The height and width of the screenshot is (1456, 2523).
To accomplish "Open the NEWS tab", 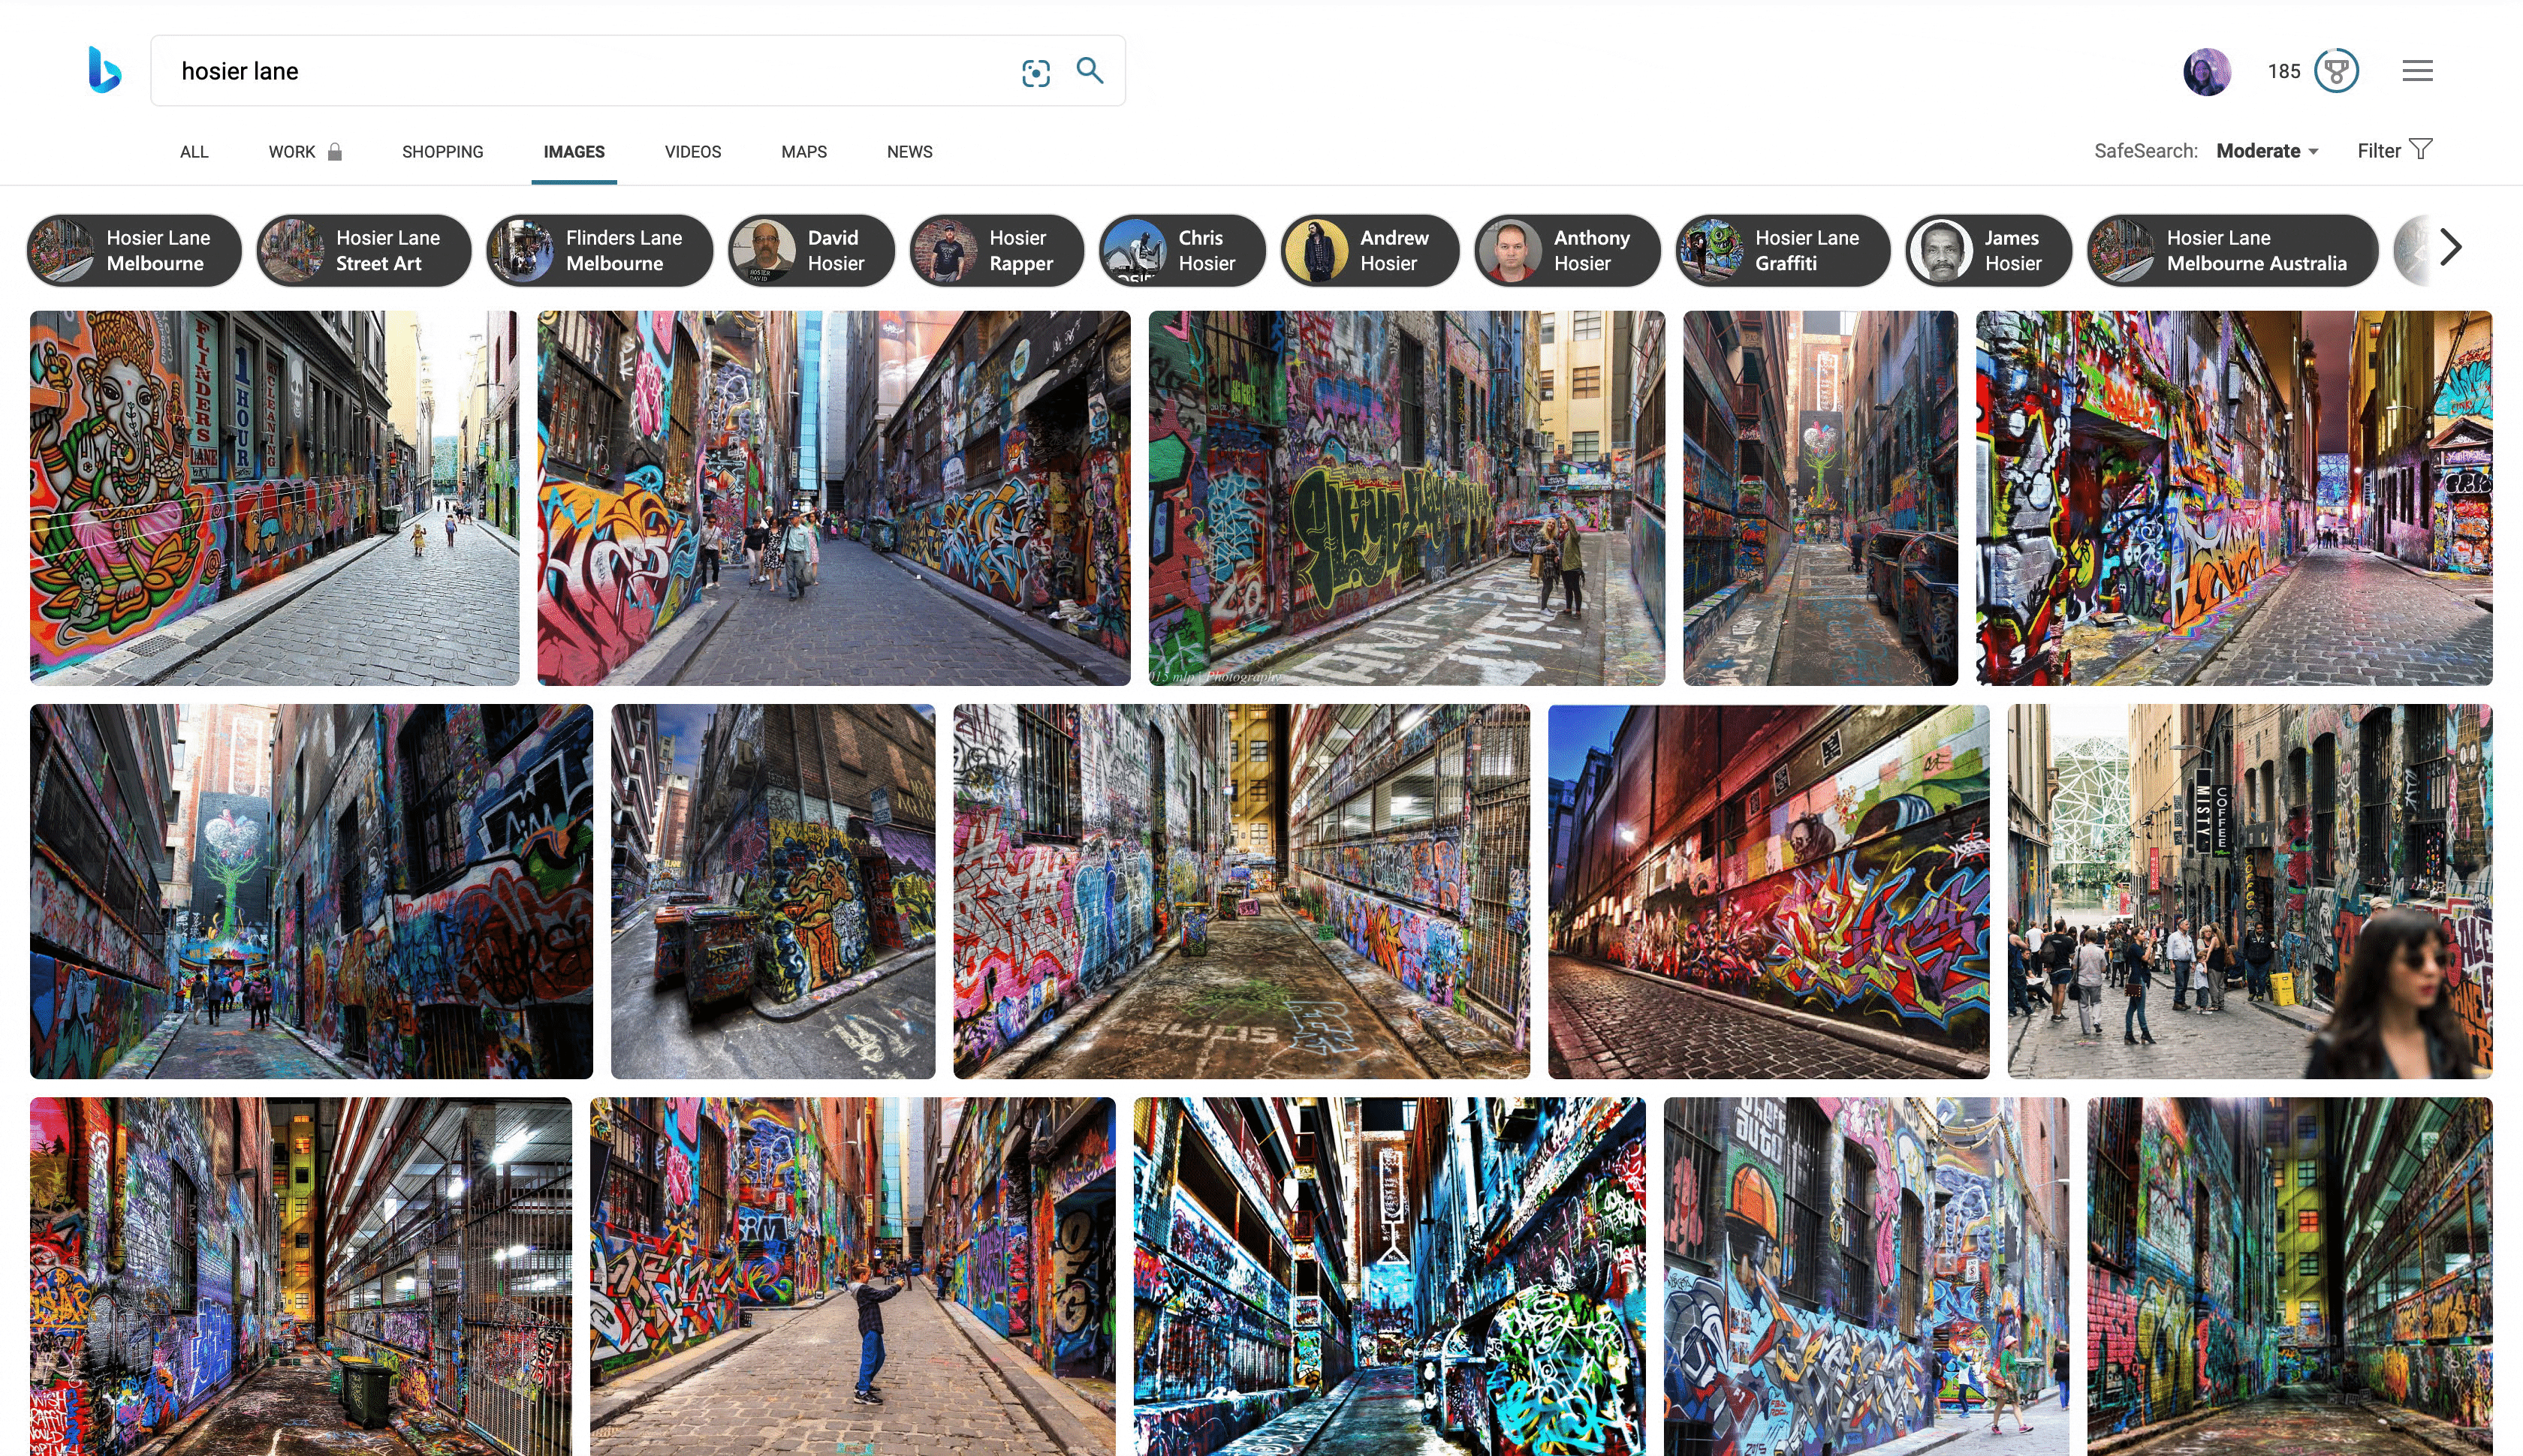I will pos(909,152).
